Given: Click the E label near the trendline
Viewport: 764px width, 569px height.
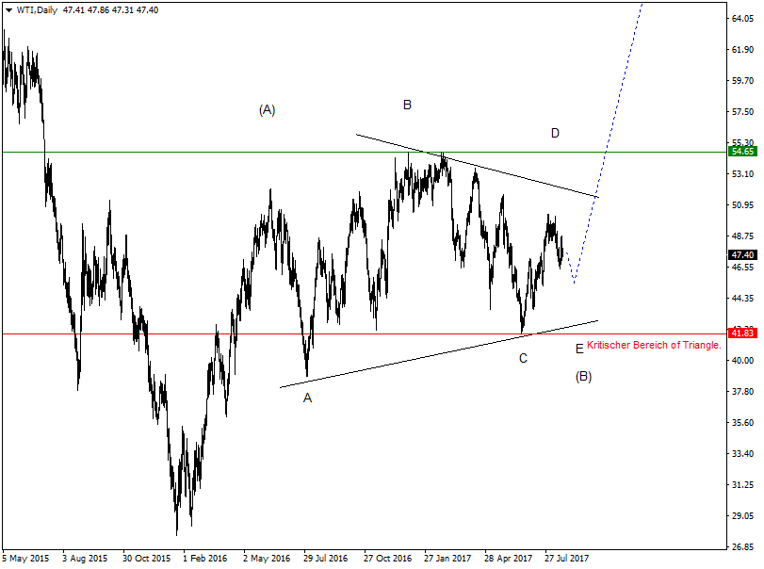Looking at the screenshot, I should click(580, 347).
